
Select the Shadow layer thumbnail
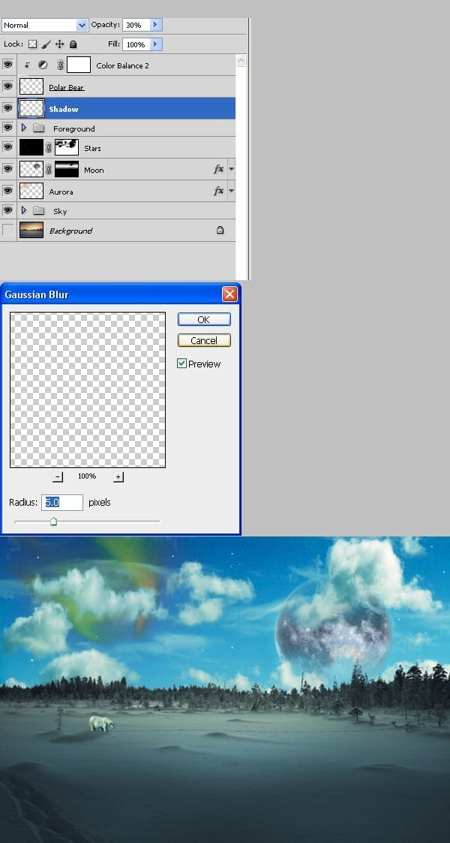[31, 108]
